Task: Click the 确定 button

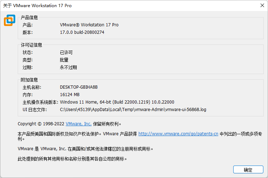Action: coord(248,169)
